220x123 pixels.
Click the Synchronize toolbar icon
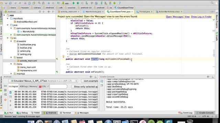tap(10, 3)
